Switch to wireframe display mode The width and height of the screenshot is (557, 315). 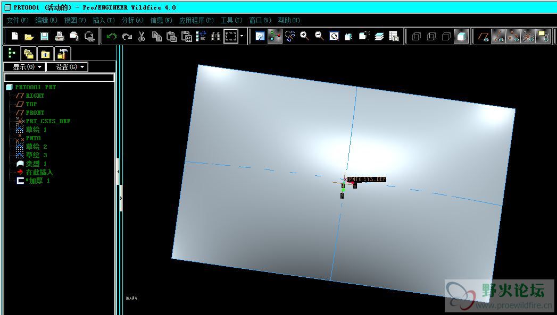pos(417,36)
